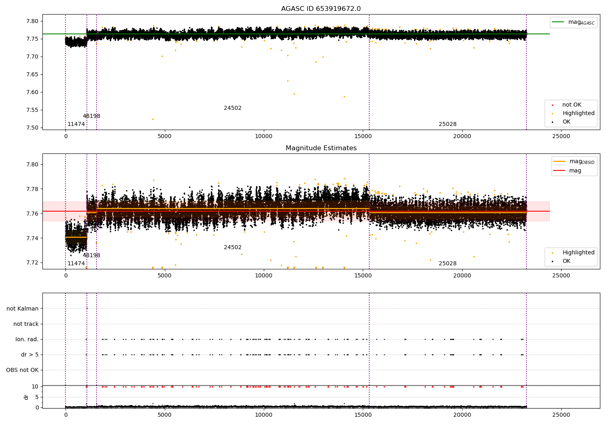Click the 15000 x-tick under the middle plot
Image resolution: width=606 pixels, height=424 pixels.
[363, 276]
